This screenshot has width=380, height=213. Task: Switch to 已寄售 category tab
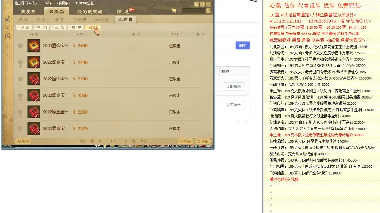(125, 20)
